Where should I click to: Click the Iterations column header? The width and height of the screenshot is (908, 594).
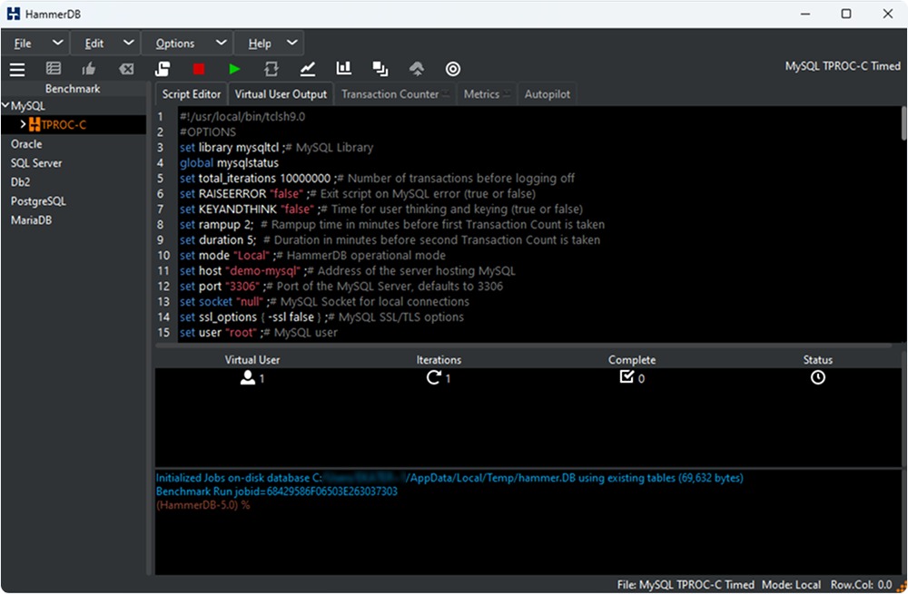tap(439, 360)
